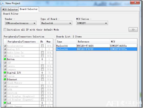Toggle the Camera checkbox
Viewport: 143px width, 108px height.
[x=42, y=66]
